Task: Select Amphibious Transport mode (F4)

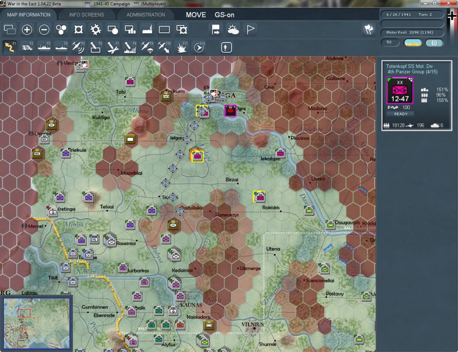Action: (61, 47)
